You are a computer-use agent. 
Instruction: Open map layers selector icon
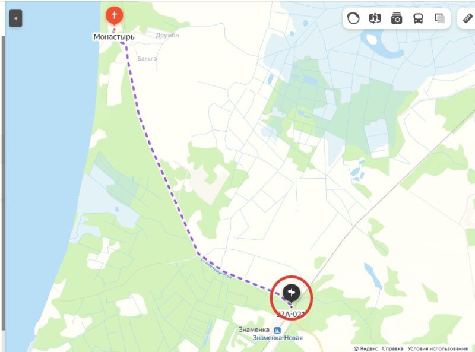[439, 18]
